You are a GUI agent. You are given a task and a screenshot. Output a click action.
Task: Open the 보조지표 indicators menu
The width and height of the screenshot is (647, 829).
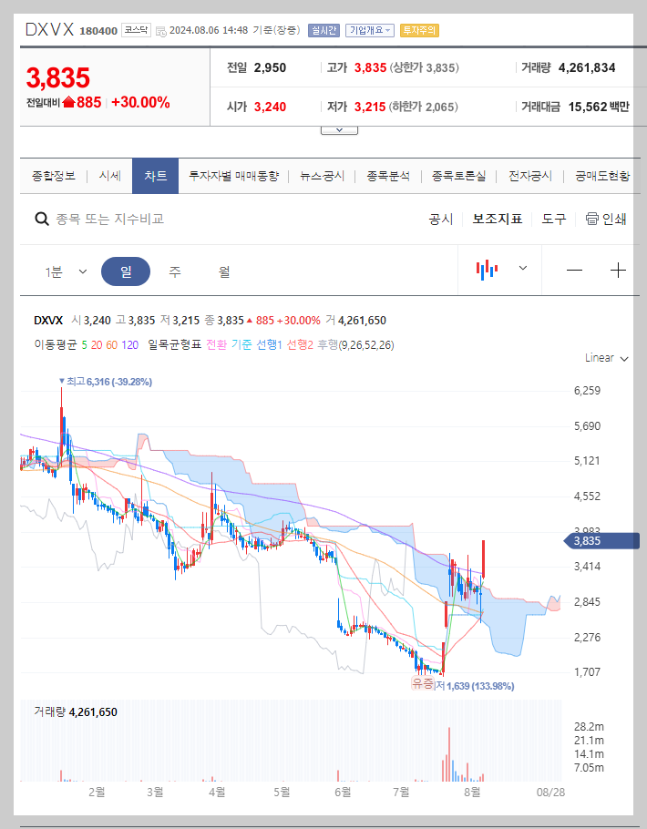(497, 219)
